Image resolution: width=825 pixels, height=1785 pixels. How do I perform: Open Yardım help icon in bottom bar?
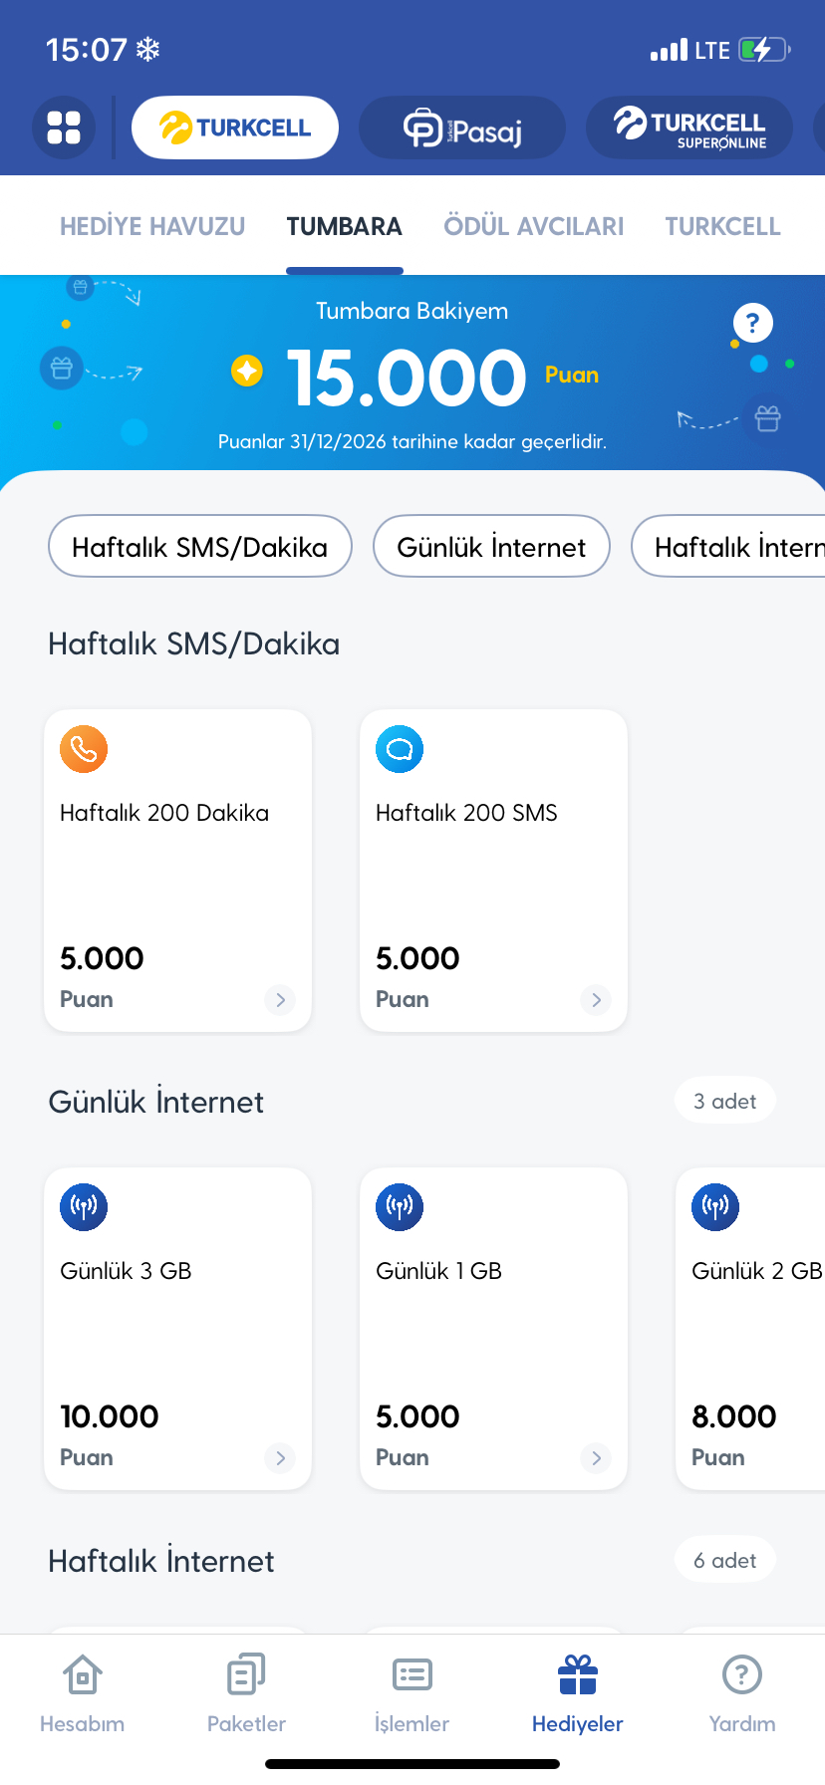click(x=742, y=1674)
